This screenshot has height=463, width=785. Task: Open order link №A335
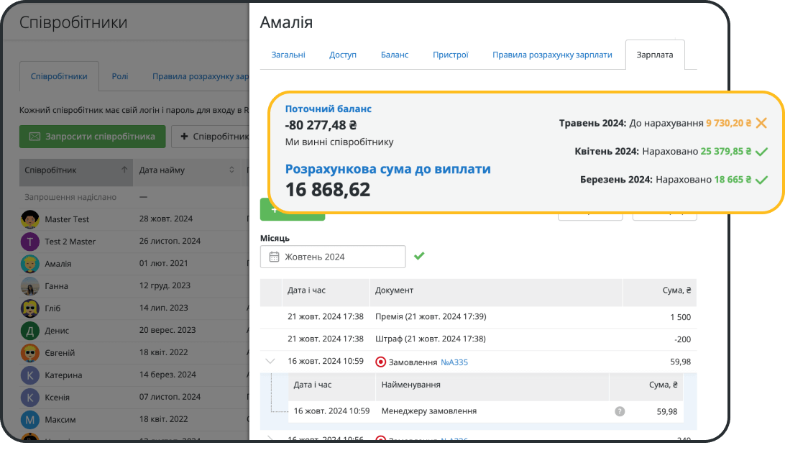tap(454, 362)
